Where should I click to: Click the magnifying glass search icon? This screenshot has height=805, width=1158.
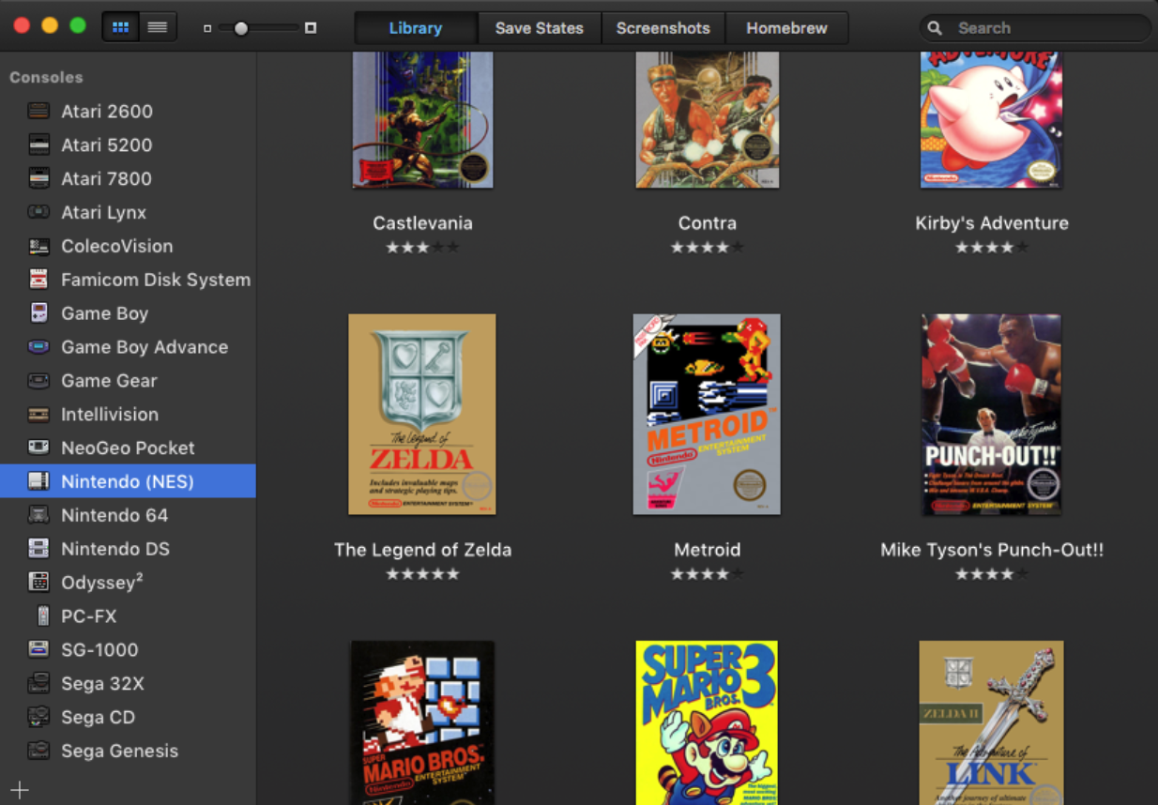(x=935, y=28)
